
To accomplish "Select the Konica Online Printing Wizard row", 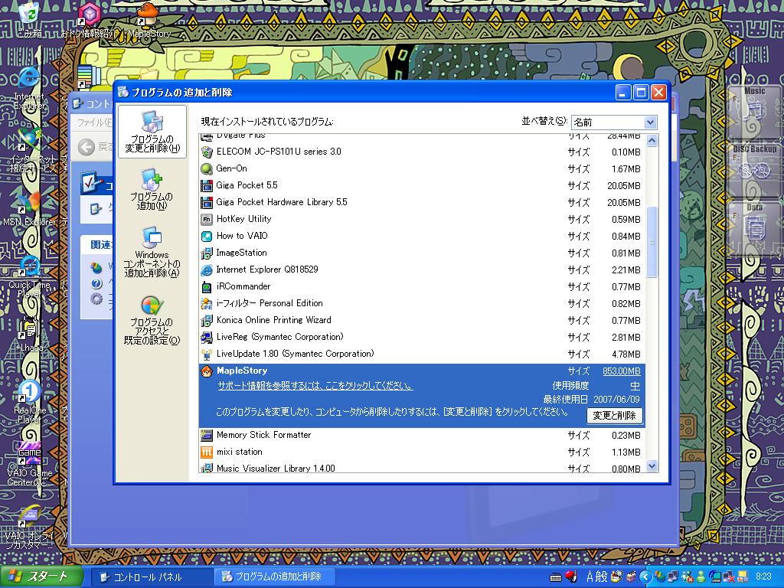I will pos(422,321).
